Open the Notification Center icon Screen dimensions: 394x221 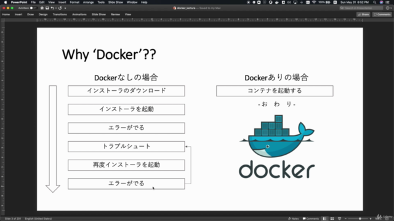388,2
